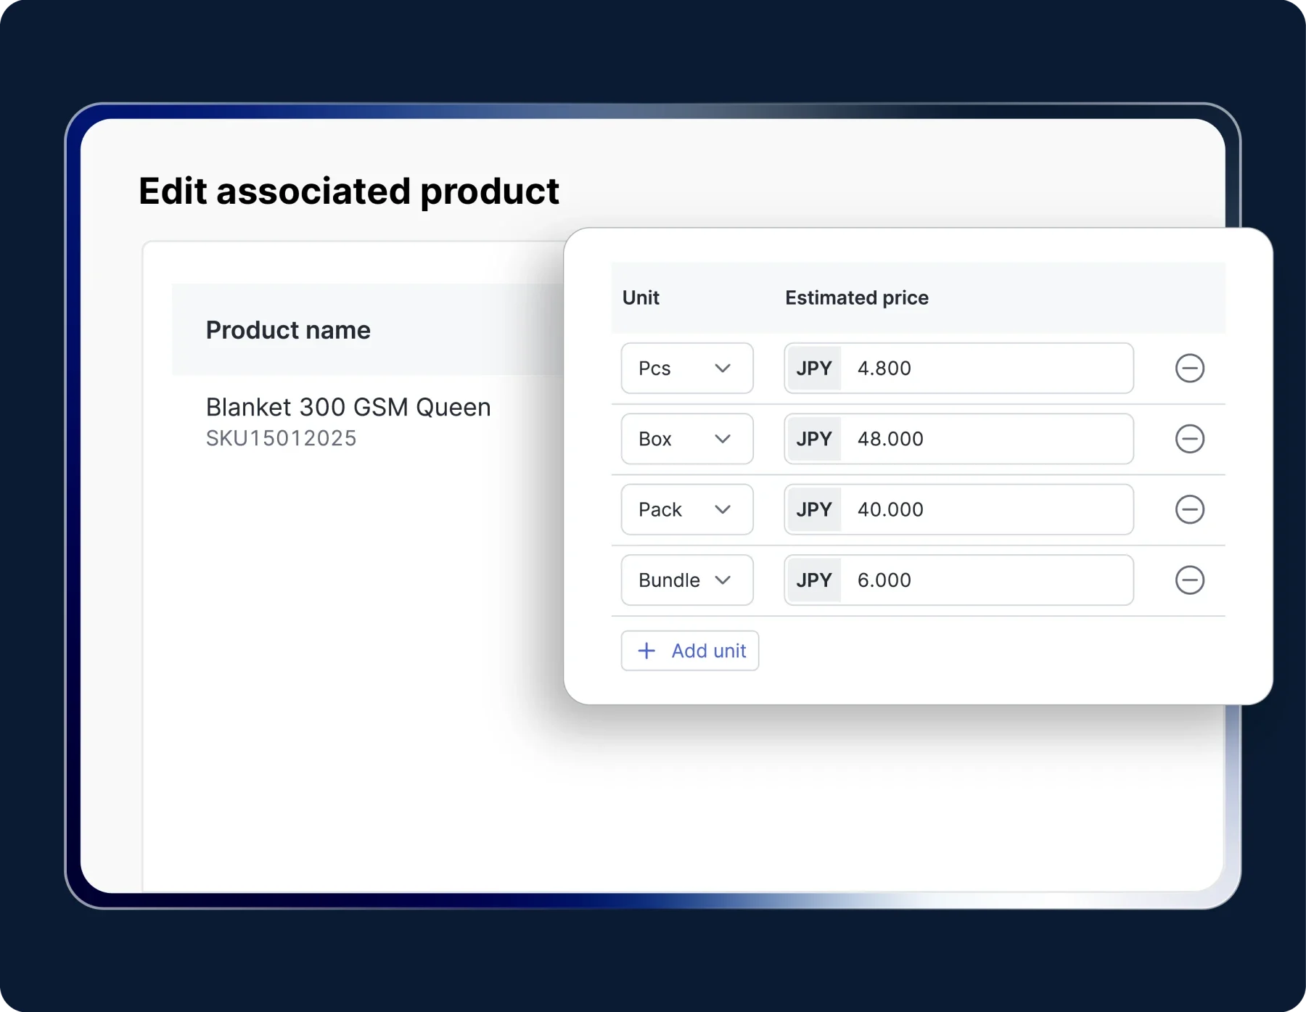Screen dimensions: 1306x1012
Task: Select the JPY prefix in Pack row
Action: click(x=813, y=509)
